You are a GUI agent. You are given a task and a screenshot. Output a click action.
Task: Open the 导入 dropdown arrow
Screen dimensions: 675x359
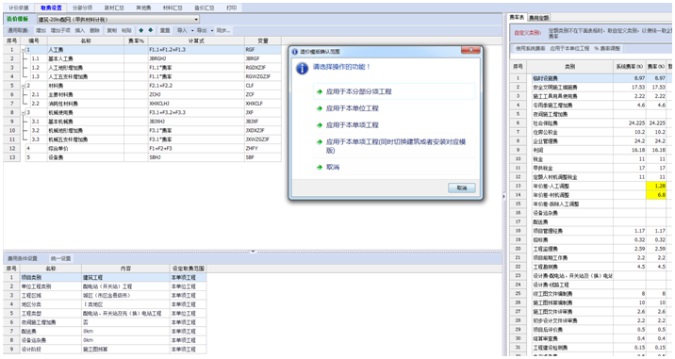pyautogui.click(x=192, y=30)
